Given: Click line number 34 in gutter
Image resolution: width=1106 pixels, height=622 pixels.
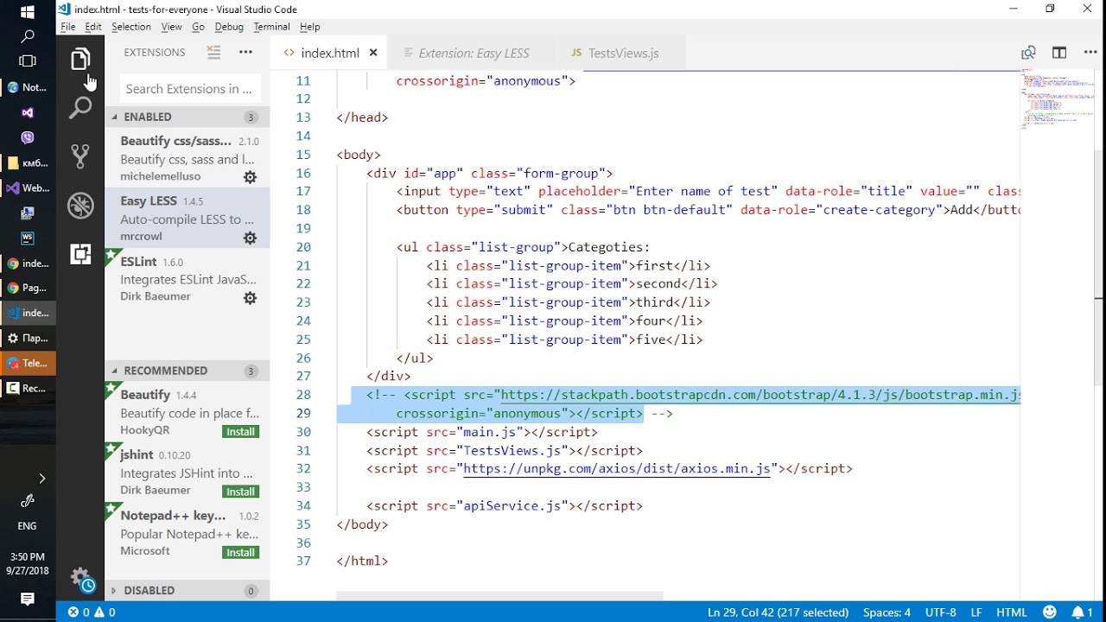Looking at the screenshot, I should [303, 506].
